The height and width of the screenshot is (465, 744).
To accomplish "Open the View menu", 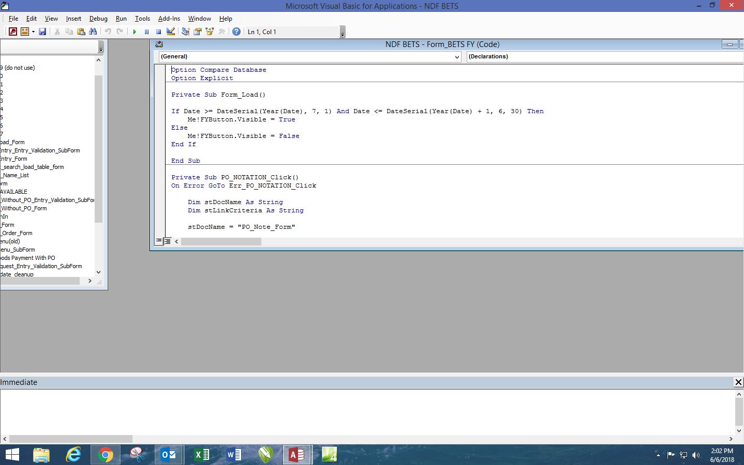I will (x=51, y=19).
